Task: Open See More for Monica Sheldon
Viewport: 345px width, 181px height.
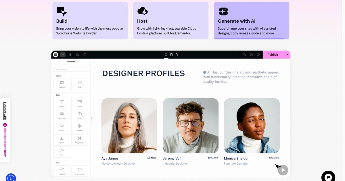Action: 274,157
